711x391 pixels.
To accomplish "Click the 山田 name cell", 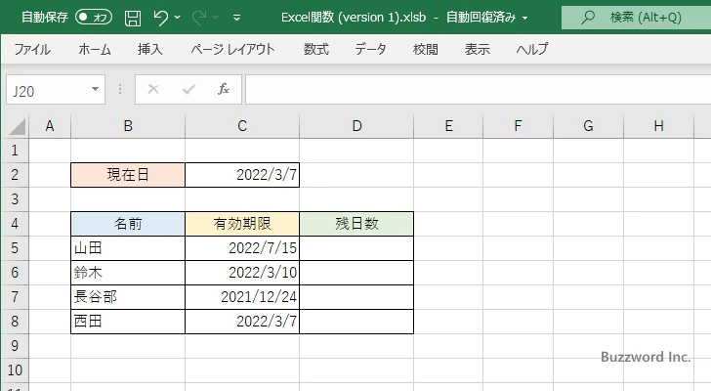I will click(128, 248).
